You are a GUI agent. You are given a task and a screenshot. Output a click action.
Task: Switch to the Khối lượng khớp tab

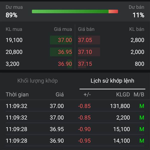tap(37, 81)
